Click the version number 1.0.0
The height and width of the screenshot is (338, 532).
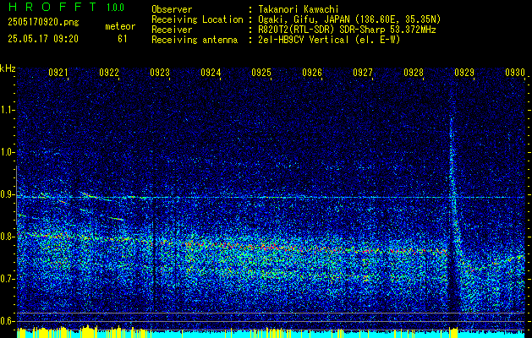(x=115, y=8)
